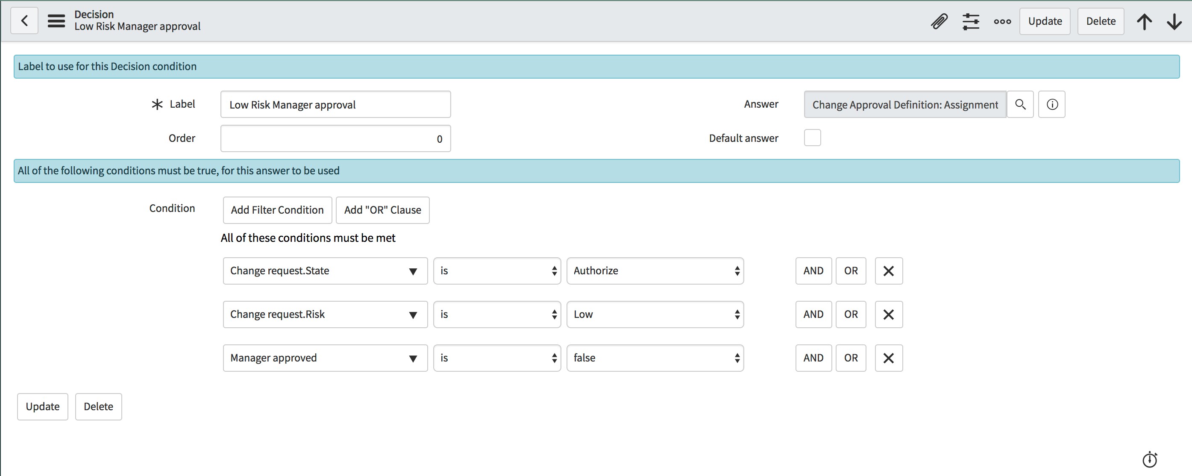Click the back navigation arrow

[x=24, y=21]
